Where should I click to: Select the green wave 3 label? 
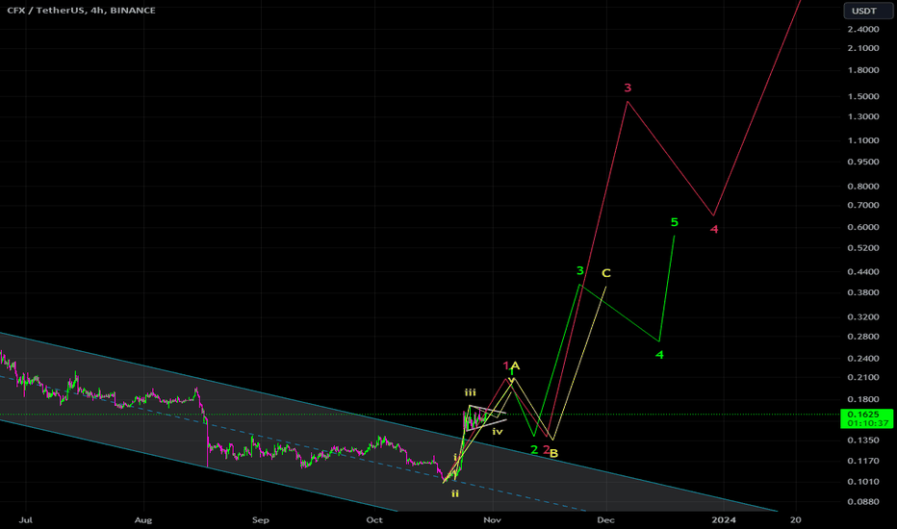pyautogui.click(x=580, y=270)
